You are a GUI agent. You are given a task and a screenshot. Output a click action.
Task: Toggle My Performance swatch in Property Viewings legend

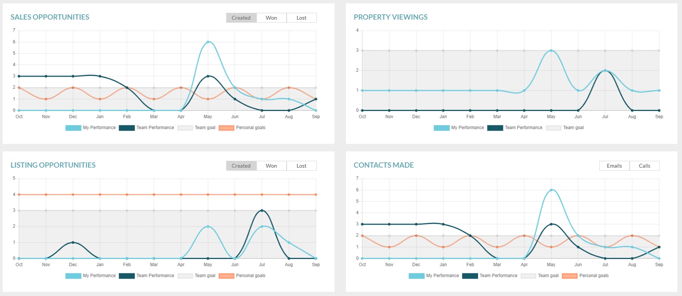pos(441,128)
